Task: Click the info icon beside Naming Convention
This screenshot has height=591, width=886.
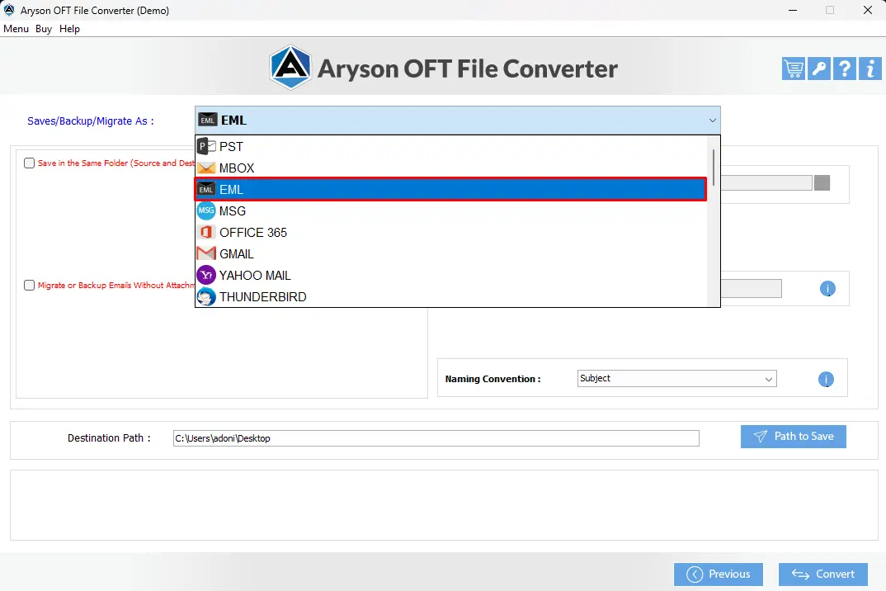Action: click(826, 380)
